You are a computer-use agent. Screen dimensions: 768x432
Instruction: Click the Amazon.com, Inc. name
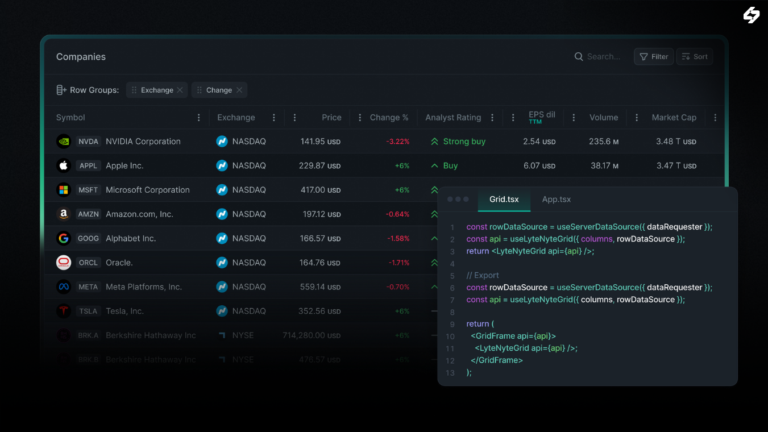click(x=139, y=214)
